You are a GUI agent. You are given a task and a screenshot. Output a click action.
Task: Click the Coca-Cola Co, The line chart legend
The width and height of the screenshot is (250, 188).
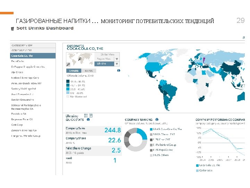pos(208,165)
